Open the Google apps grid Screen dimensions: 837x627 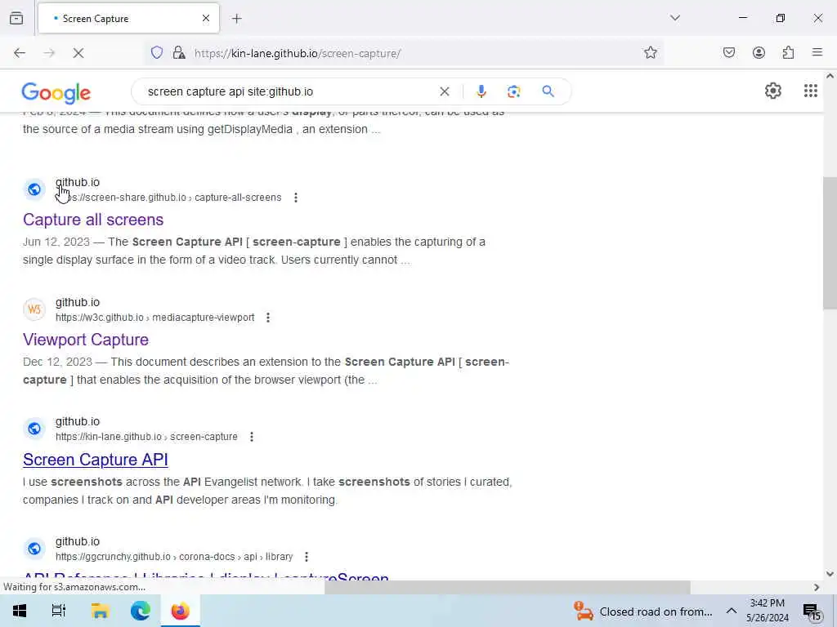coord(810,91)
